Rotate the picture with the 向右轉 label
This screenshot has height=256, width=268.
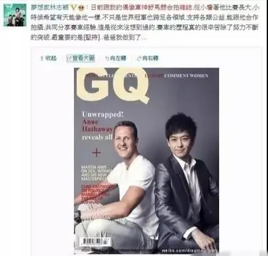(150, 58)
